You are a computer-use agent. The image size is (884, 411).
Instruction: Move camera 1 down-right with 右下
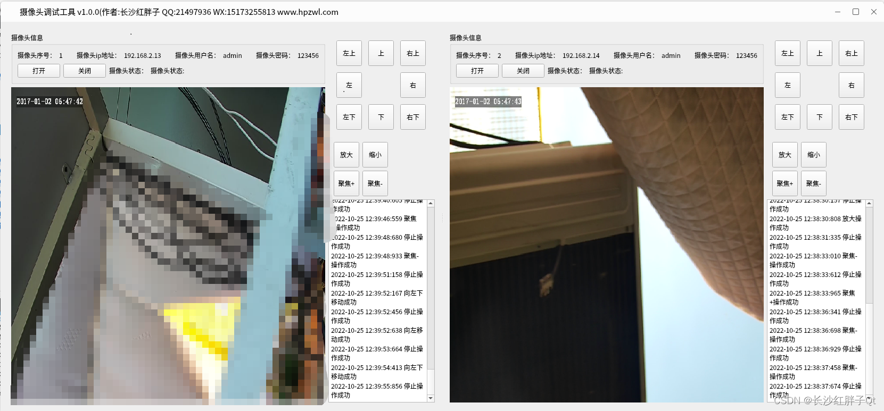[x=413, y=117]
